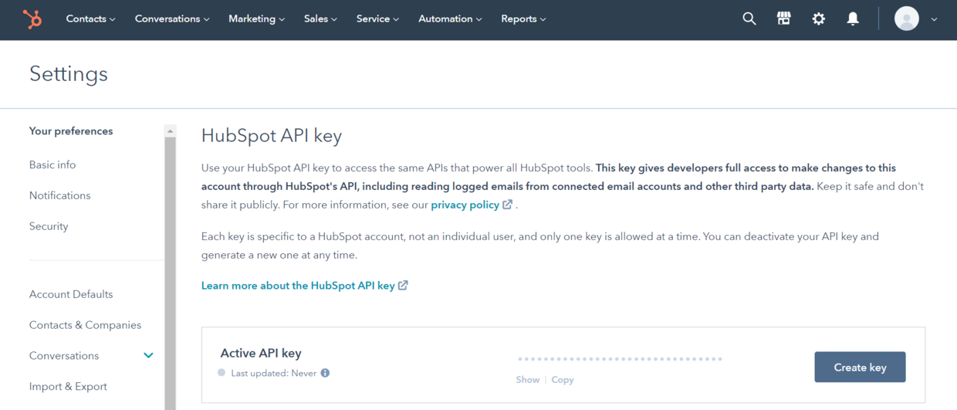957x410 pixels.
Task: Open the search magnifier icon
Action: [749, 19]
